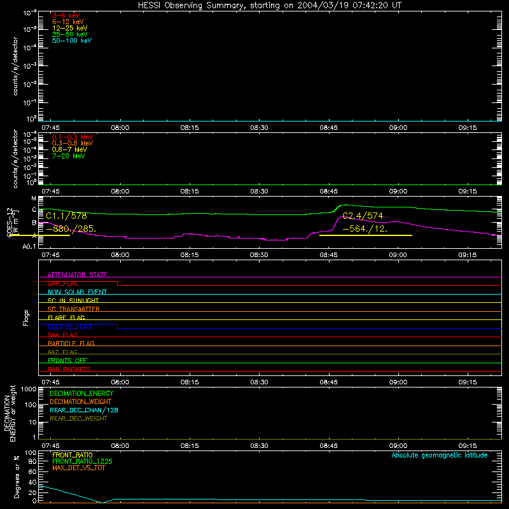The height and width of the screenshot is (509, 509).
Task: Click the SC_IN_SUNLIGHT flag label
Action: (73, 300)
